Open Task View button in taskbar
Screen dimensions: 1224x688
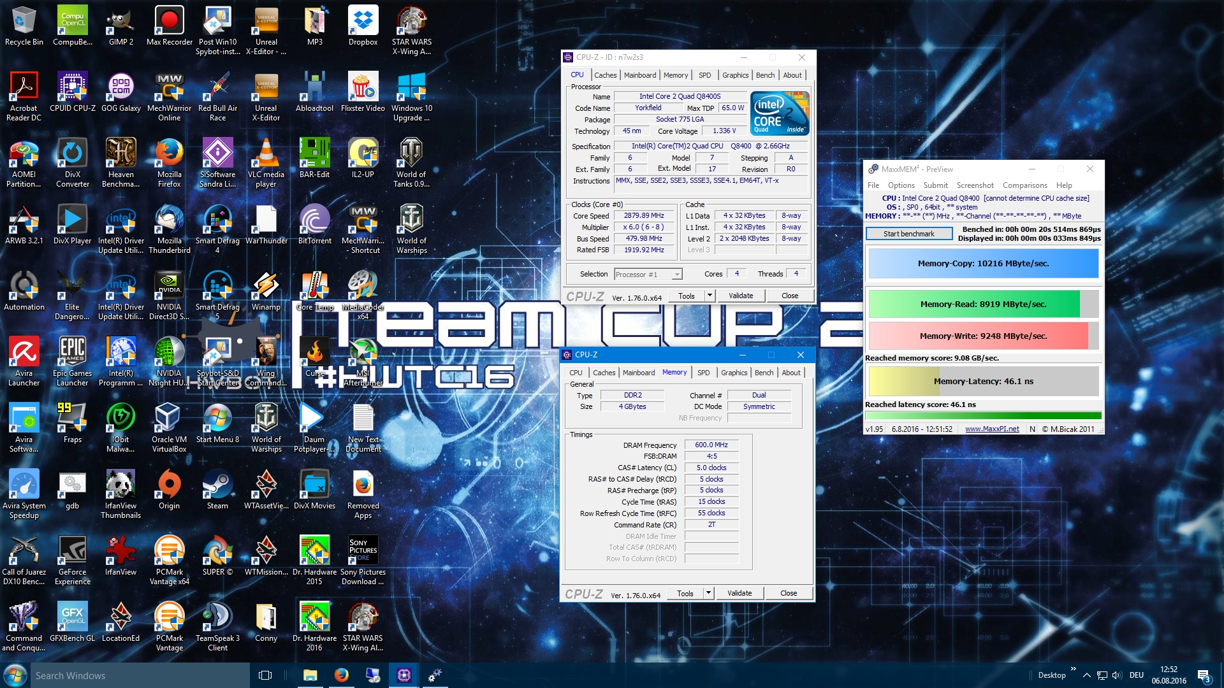pyautogui.click(x=265, y=675)
